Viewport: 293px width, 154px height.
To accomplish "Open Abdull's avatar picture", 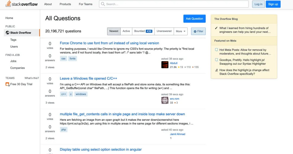I will (x=165, y=65).
